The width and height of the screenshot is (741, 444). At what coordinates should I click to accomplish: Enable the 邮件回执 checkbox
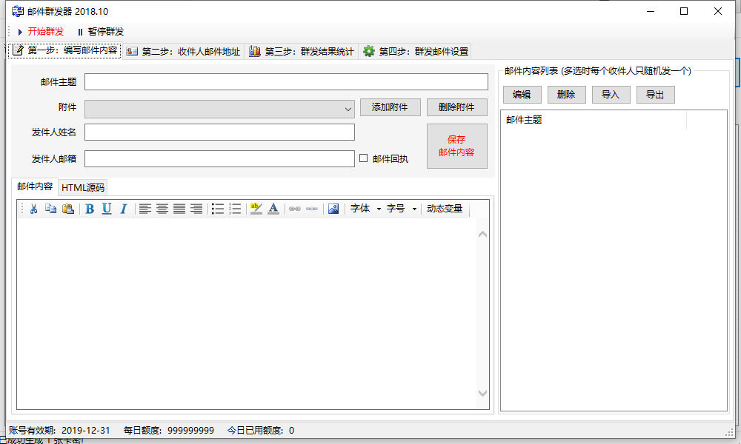click(364, 158)
